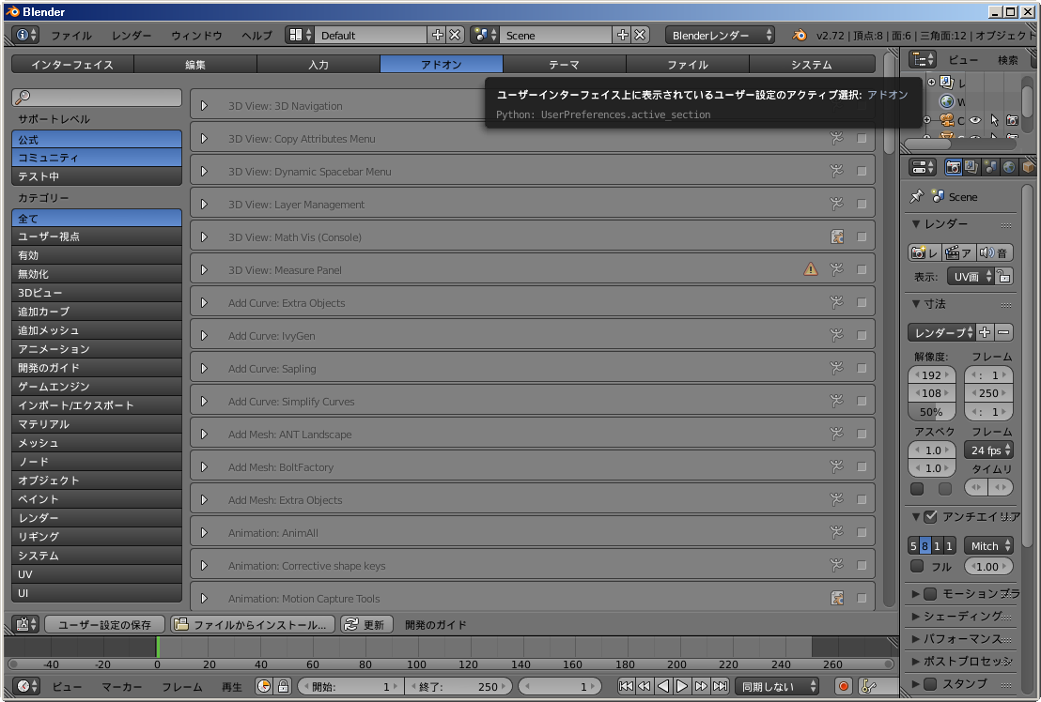
Task: Click the render animation clapperboard button
Action: pos(958,252)
